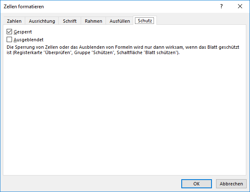This screenshot has height=192, width=250.
Task: Click the Ausgeblendet label text
Action: click(29, 40)
